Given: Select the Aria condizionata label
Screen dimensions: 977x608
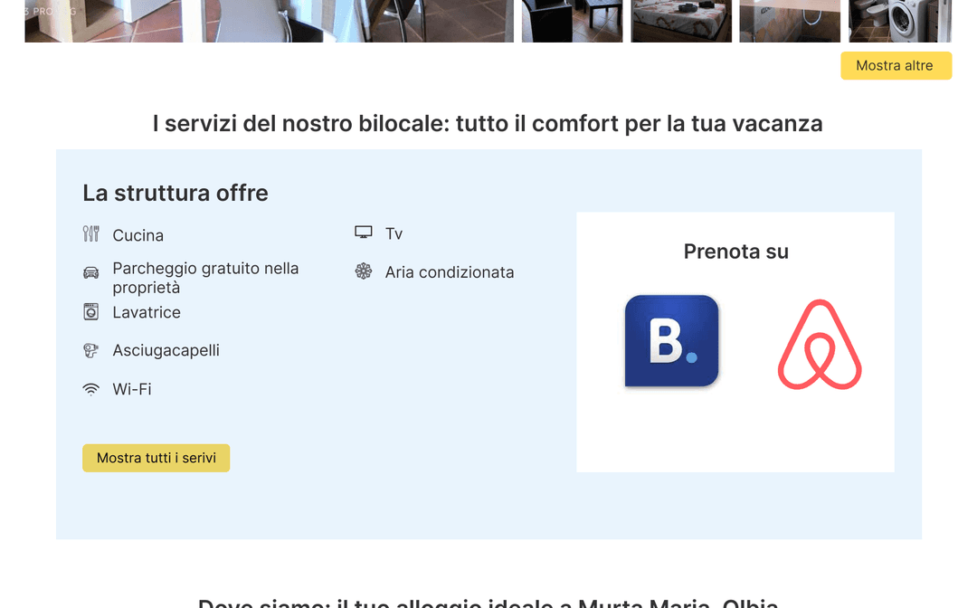Looking at the screenshot, I should (x=450, y=272).
